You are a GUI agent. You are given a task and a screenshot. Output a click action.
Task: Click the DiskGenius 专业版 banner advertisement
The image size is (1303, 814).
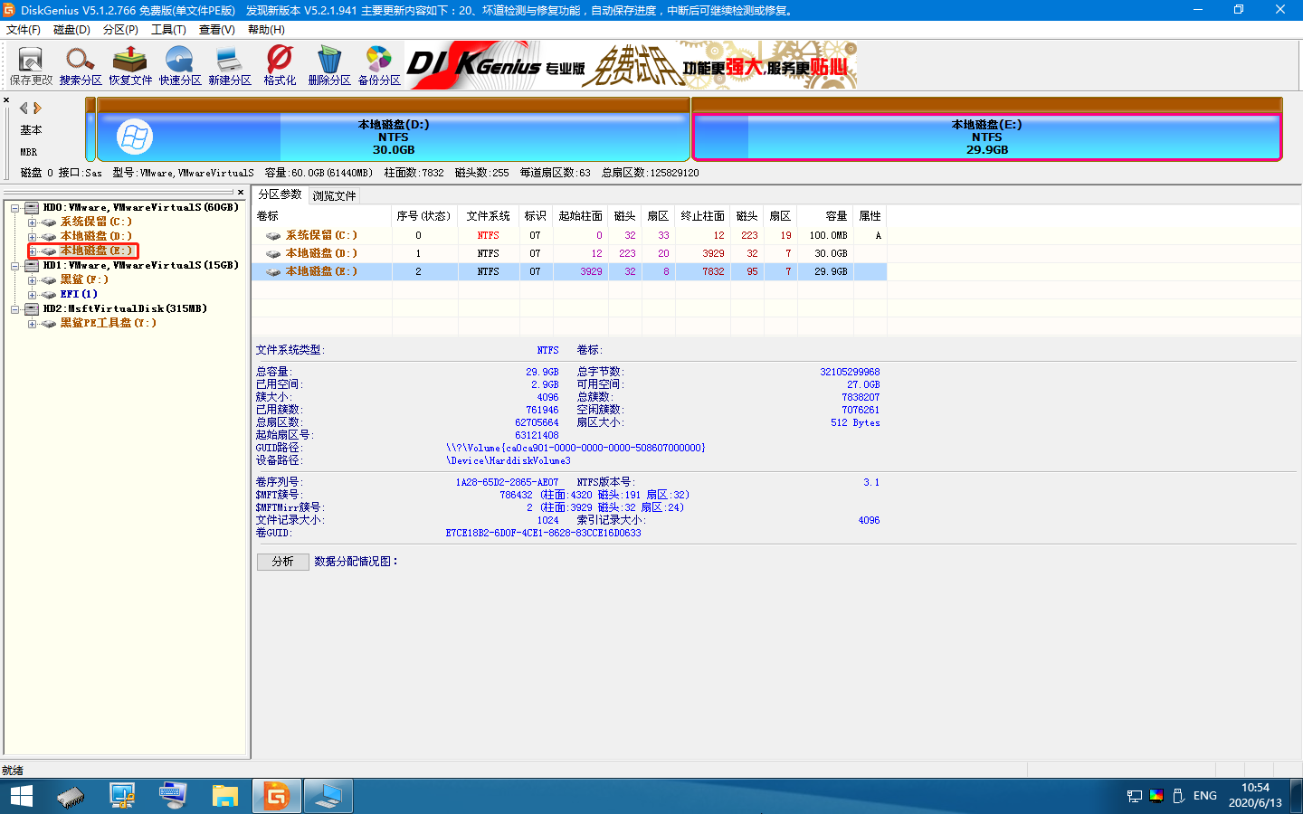point(631,65)
